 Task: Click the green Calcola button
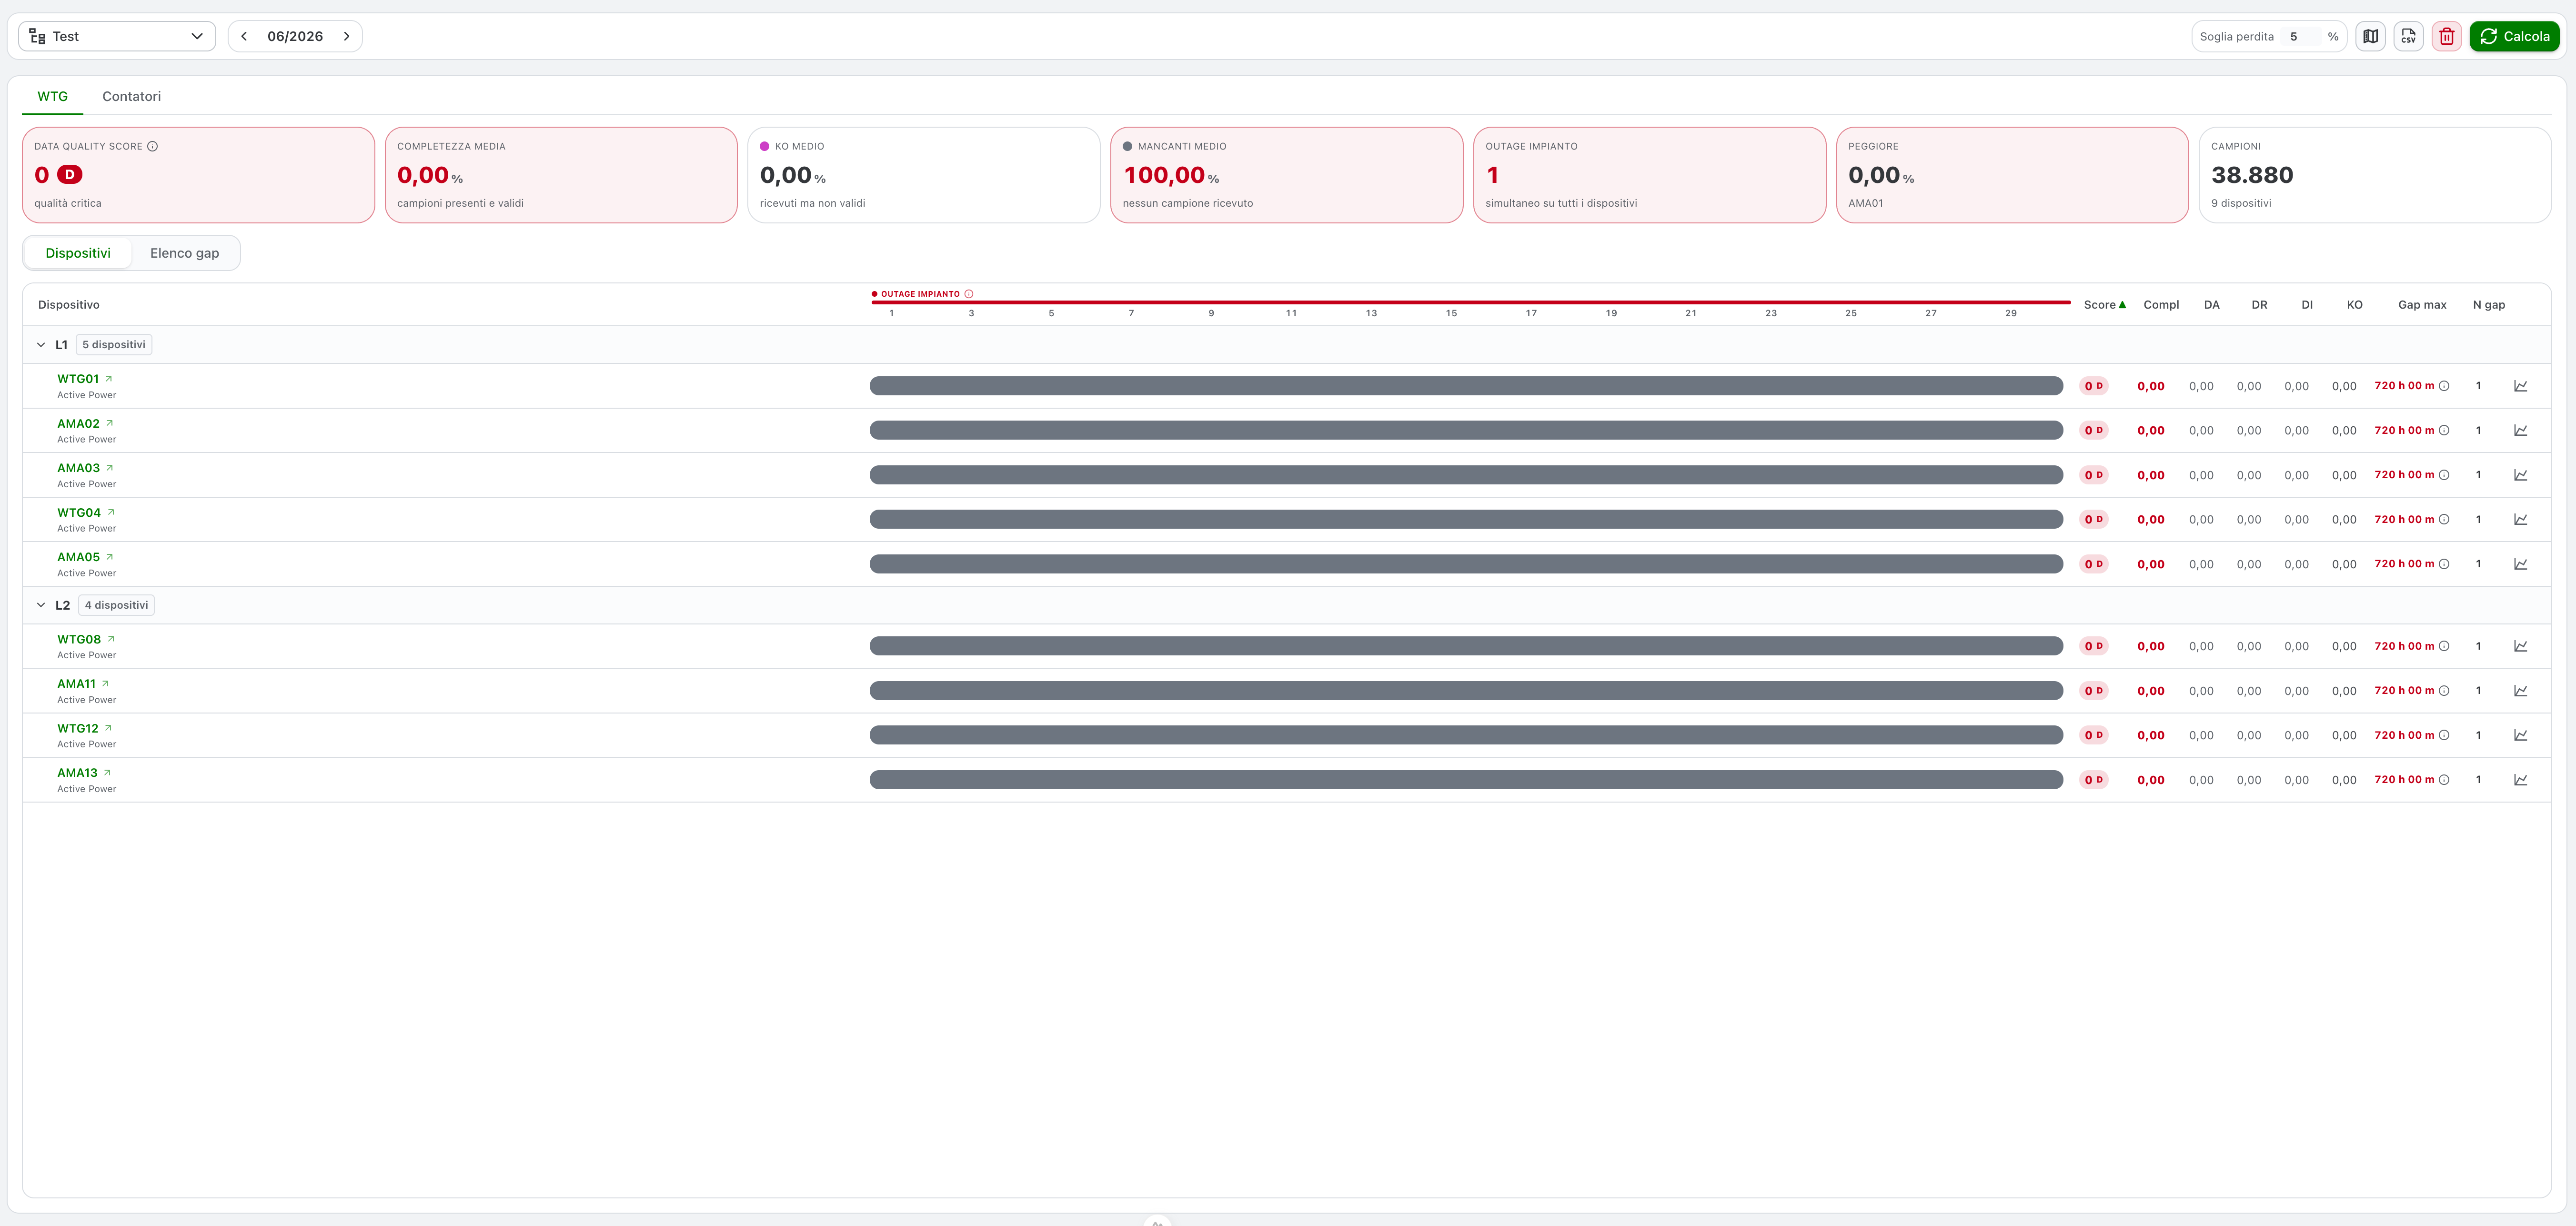(2514, 36)
